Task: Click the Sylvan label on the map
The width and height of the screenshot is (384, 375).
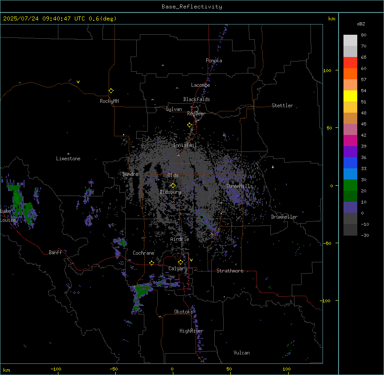Action: coord(174,109)
